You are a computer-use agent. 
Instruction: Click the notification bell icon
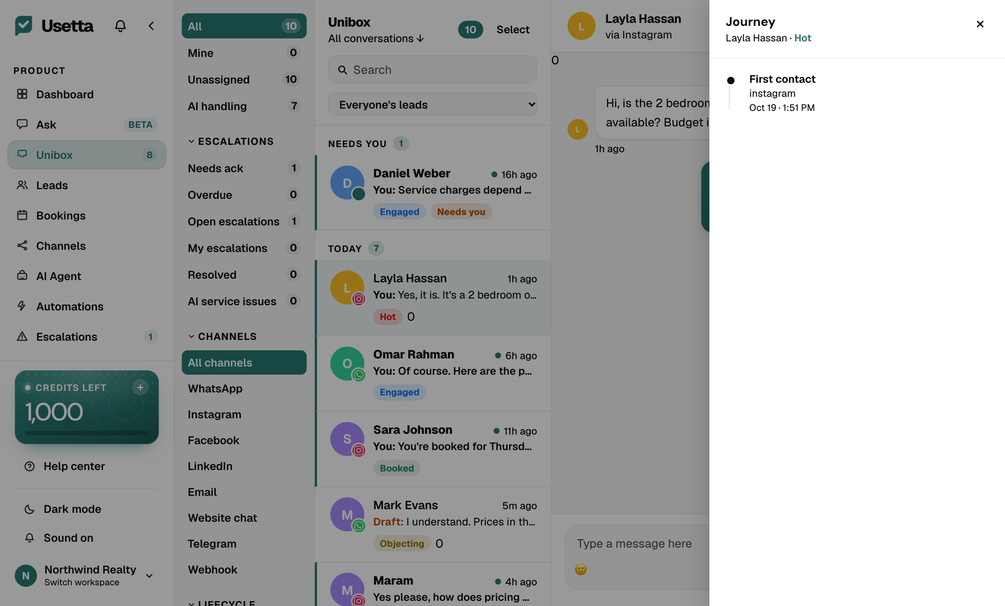pyautogui.click(x=120, y=26)
